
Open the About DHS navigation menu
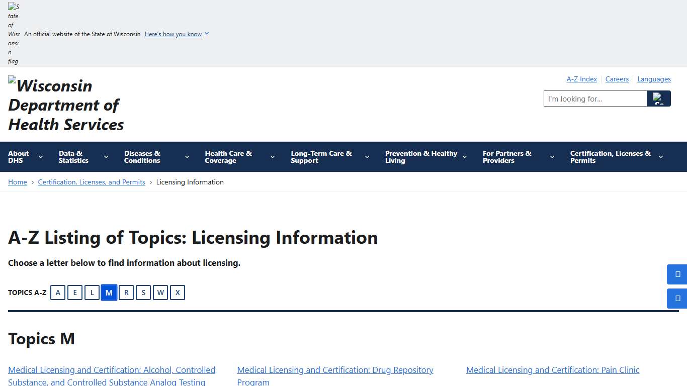tap(18, 157)
